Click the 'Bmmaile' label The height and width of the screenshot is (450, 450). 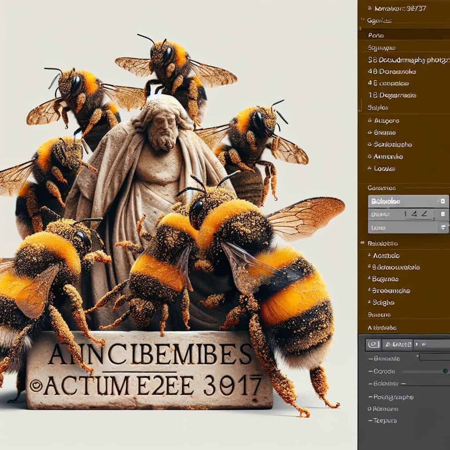coord(387,359)
